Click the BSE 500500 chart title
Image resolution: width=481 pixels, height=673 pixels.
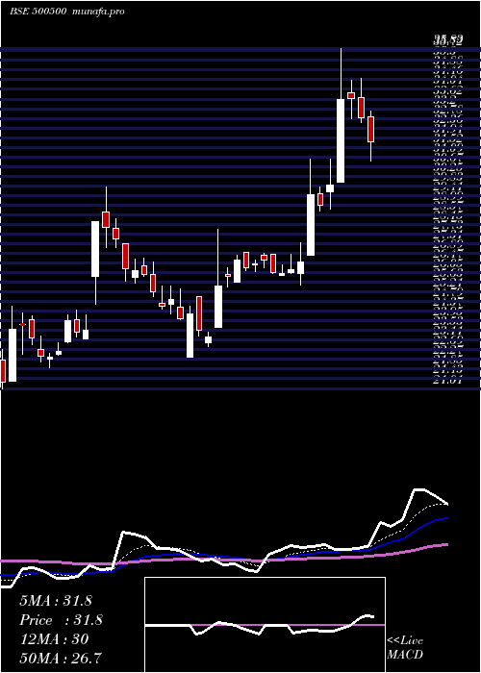tap(67, 12)
